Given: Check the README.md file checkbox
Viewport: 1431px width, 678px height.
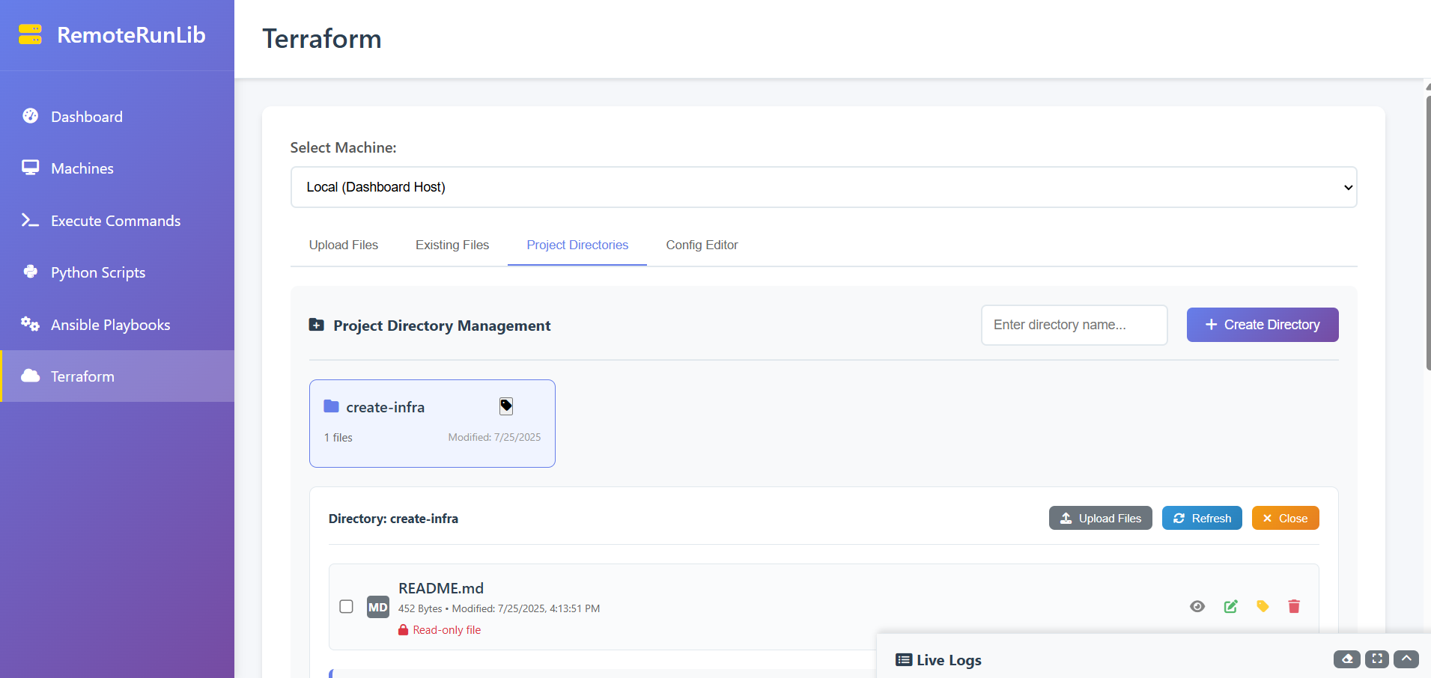Looking at the screenshot, I should 346,606.
